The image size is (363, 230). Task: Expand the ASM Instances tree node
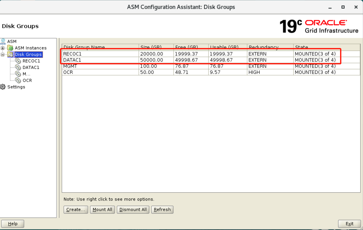coord(3,48)
